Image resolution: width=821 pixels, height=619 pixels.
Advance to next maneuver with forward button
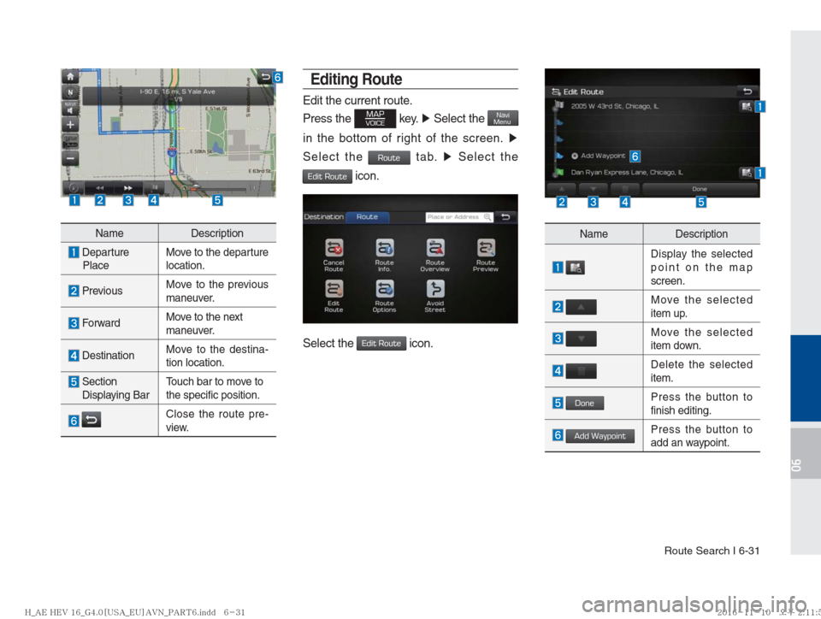coord(127,188)
